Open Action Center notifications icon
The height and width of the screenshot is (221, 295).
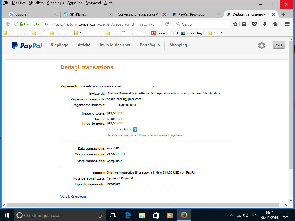point(285,215)
